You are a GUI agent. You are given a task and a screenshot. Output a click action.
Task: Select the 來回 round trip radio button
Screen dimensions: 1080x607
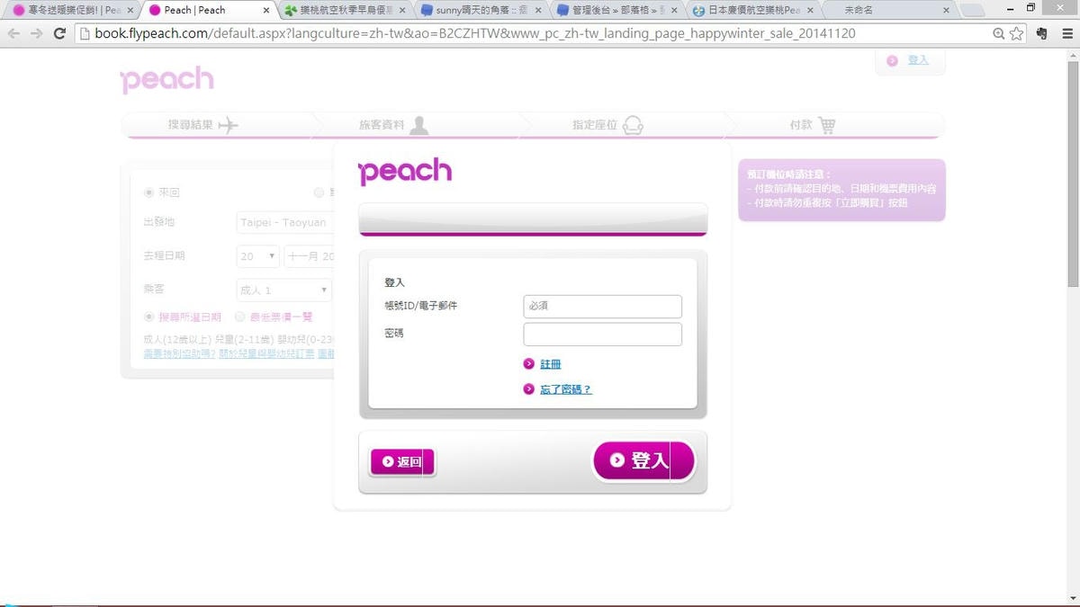(x=149, y=192)
